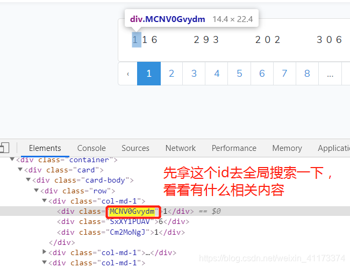Go to page 5 in pagination
Viewport: 350px width, 268px height.
(239, 74)
